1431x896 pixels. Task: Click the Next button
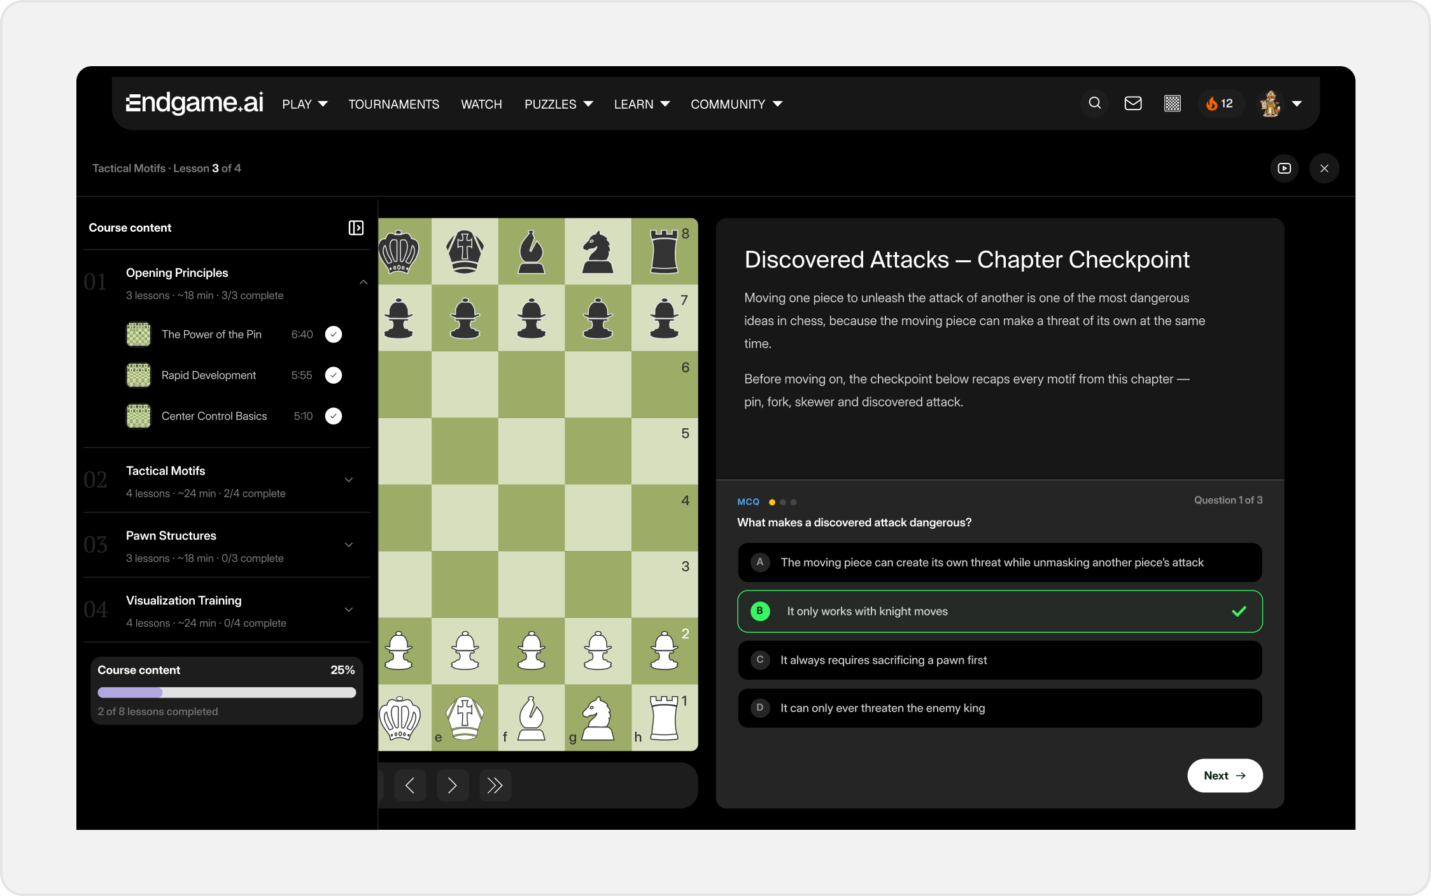[1225, 776]
